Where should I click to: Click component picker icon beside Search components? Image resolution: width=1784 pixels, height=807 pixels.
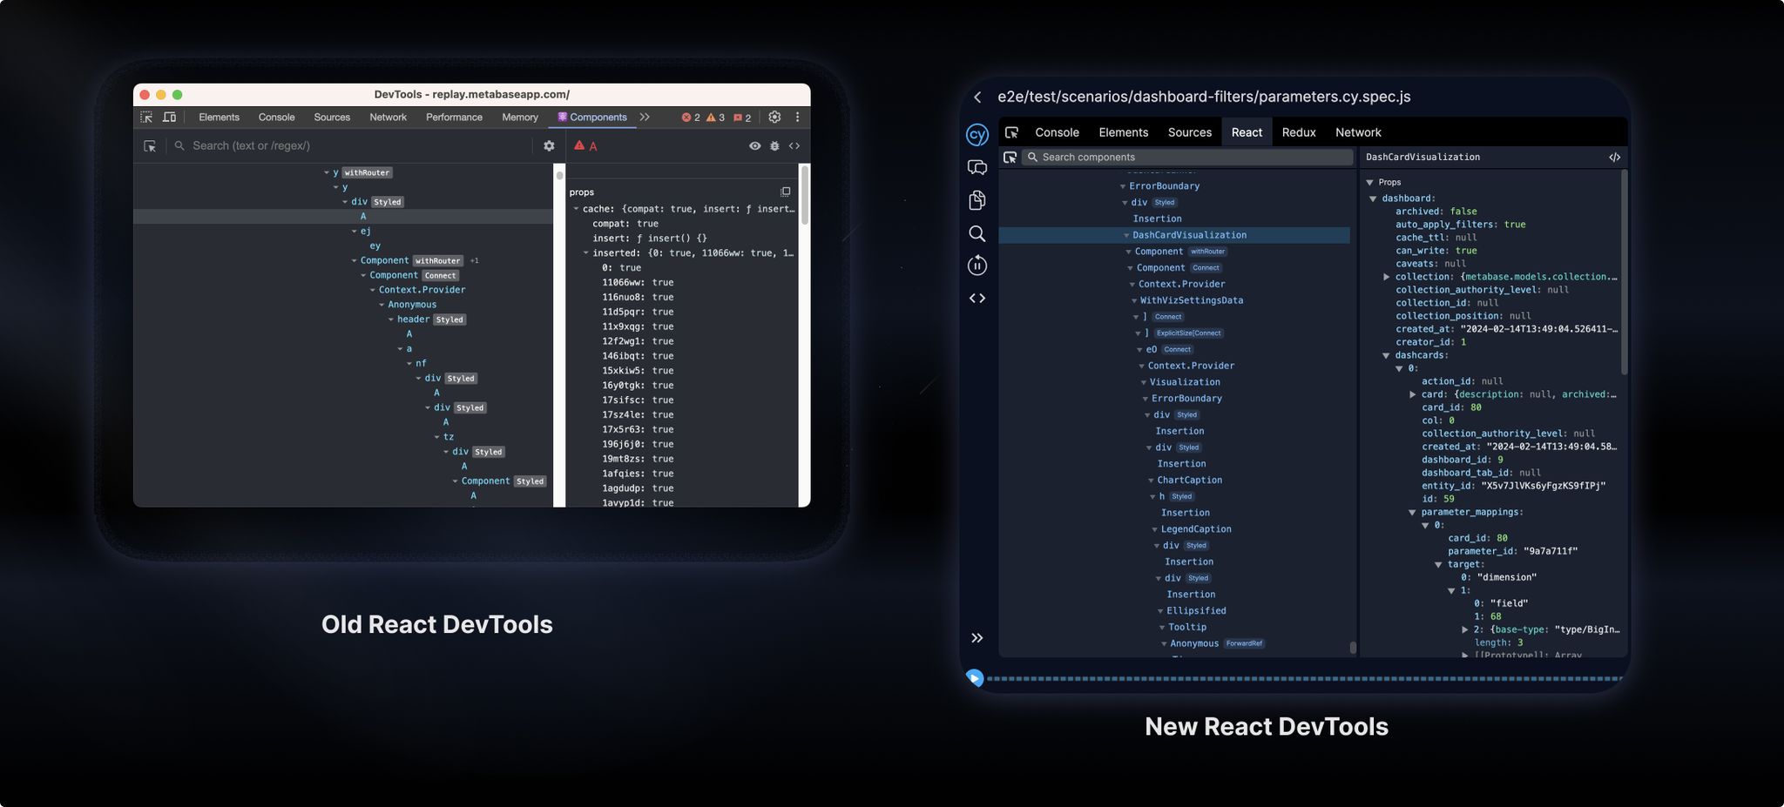pos(1010,158)
